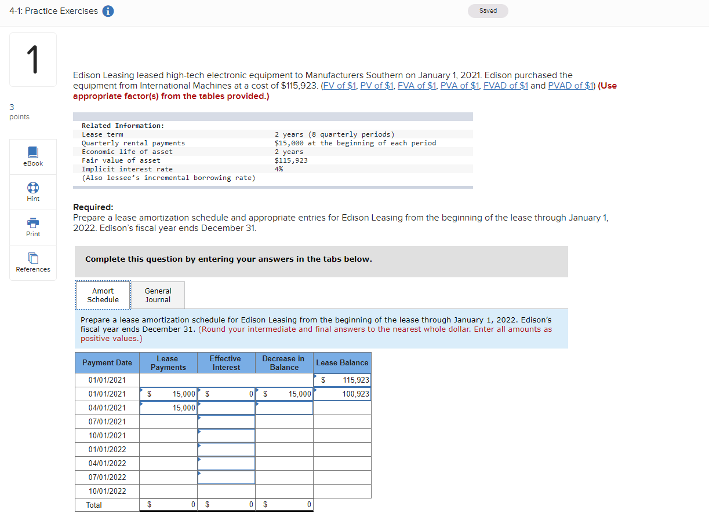Select the question 1 thumbnail

tap(32, 59)
